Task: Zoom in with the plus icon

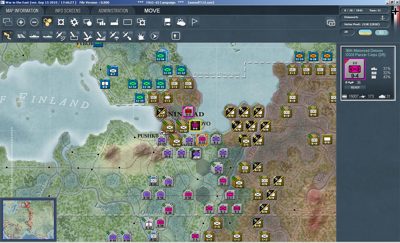Action: point(21,22)
